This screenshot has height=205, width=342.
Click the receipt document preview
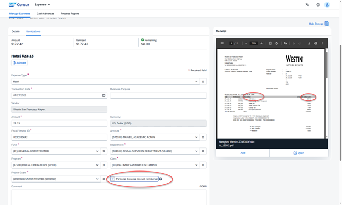pyautogui.click(x=271, y=94)
